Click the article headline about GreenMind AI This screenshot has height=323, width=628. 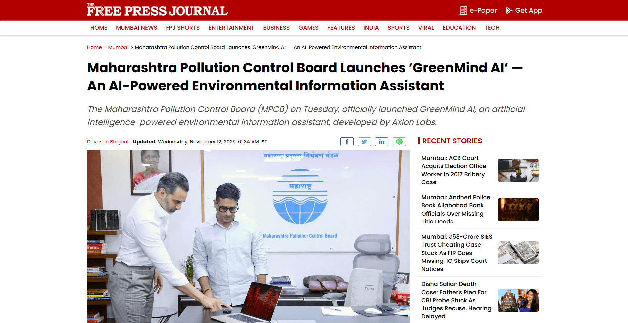305,77
